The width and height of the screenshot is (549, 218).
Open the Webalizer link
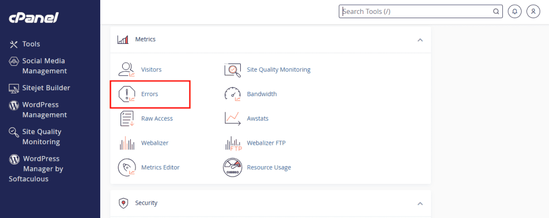click(x=155, y=143)
